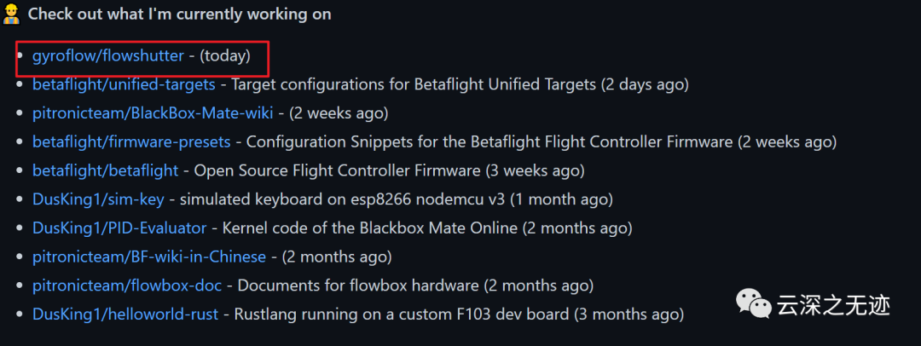
Task: Go to the DusKing1/helloworld-rust repository
Action: click(x=125, y=314)
